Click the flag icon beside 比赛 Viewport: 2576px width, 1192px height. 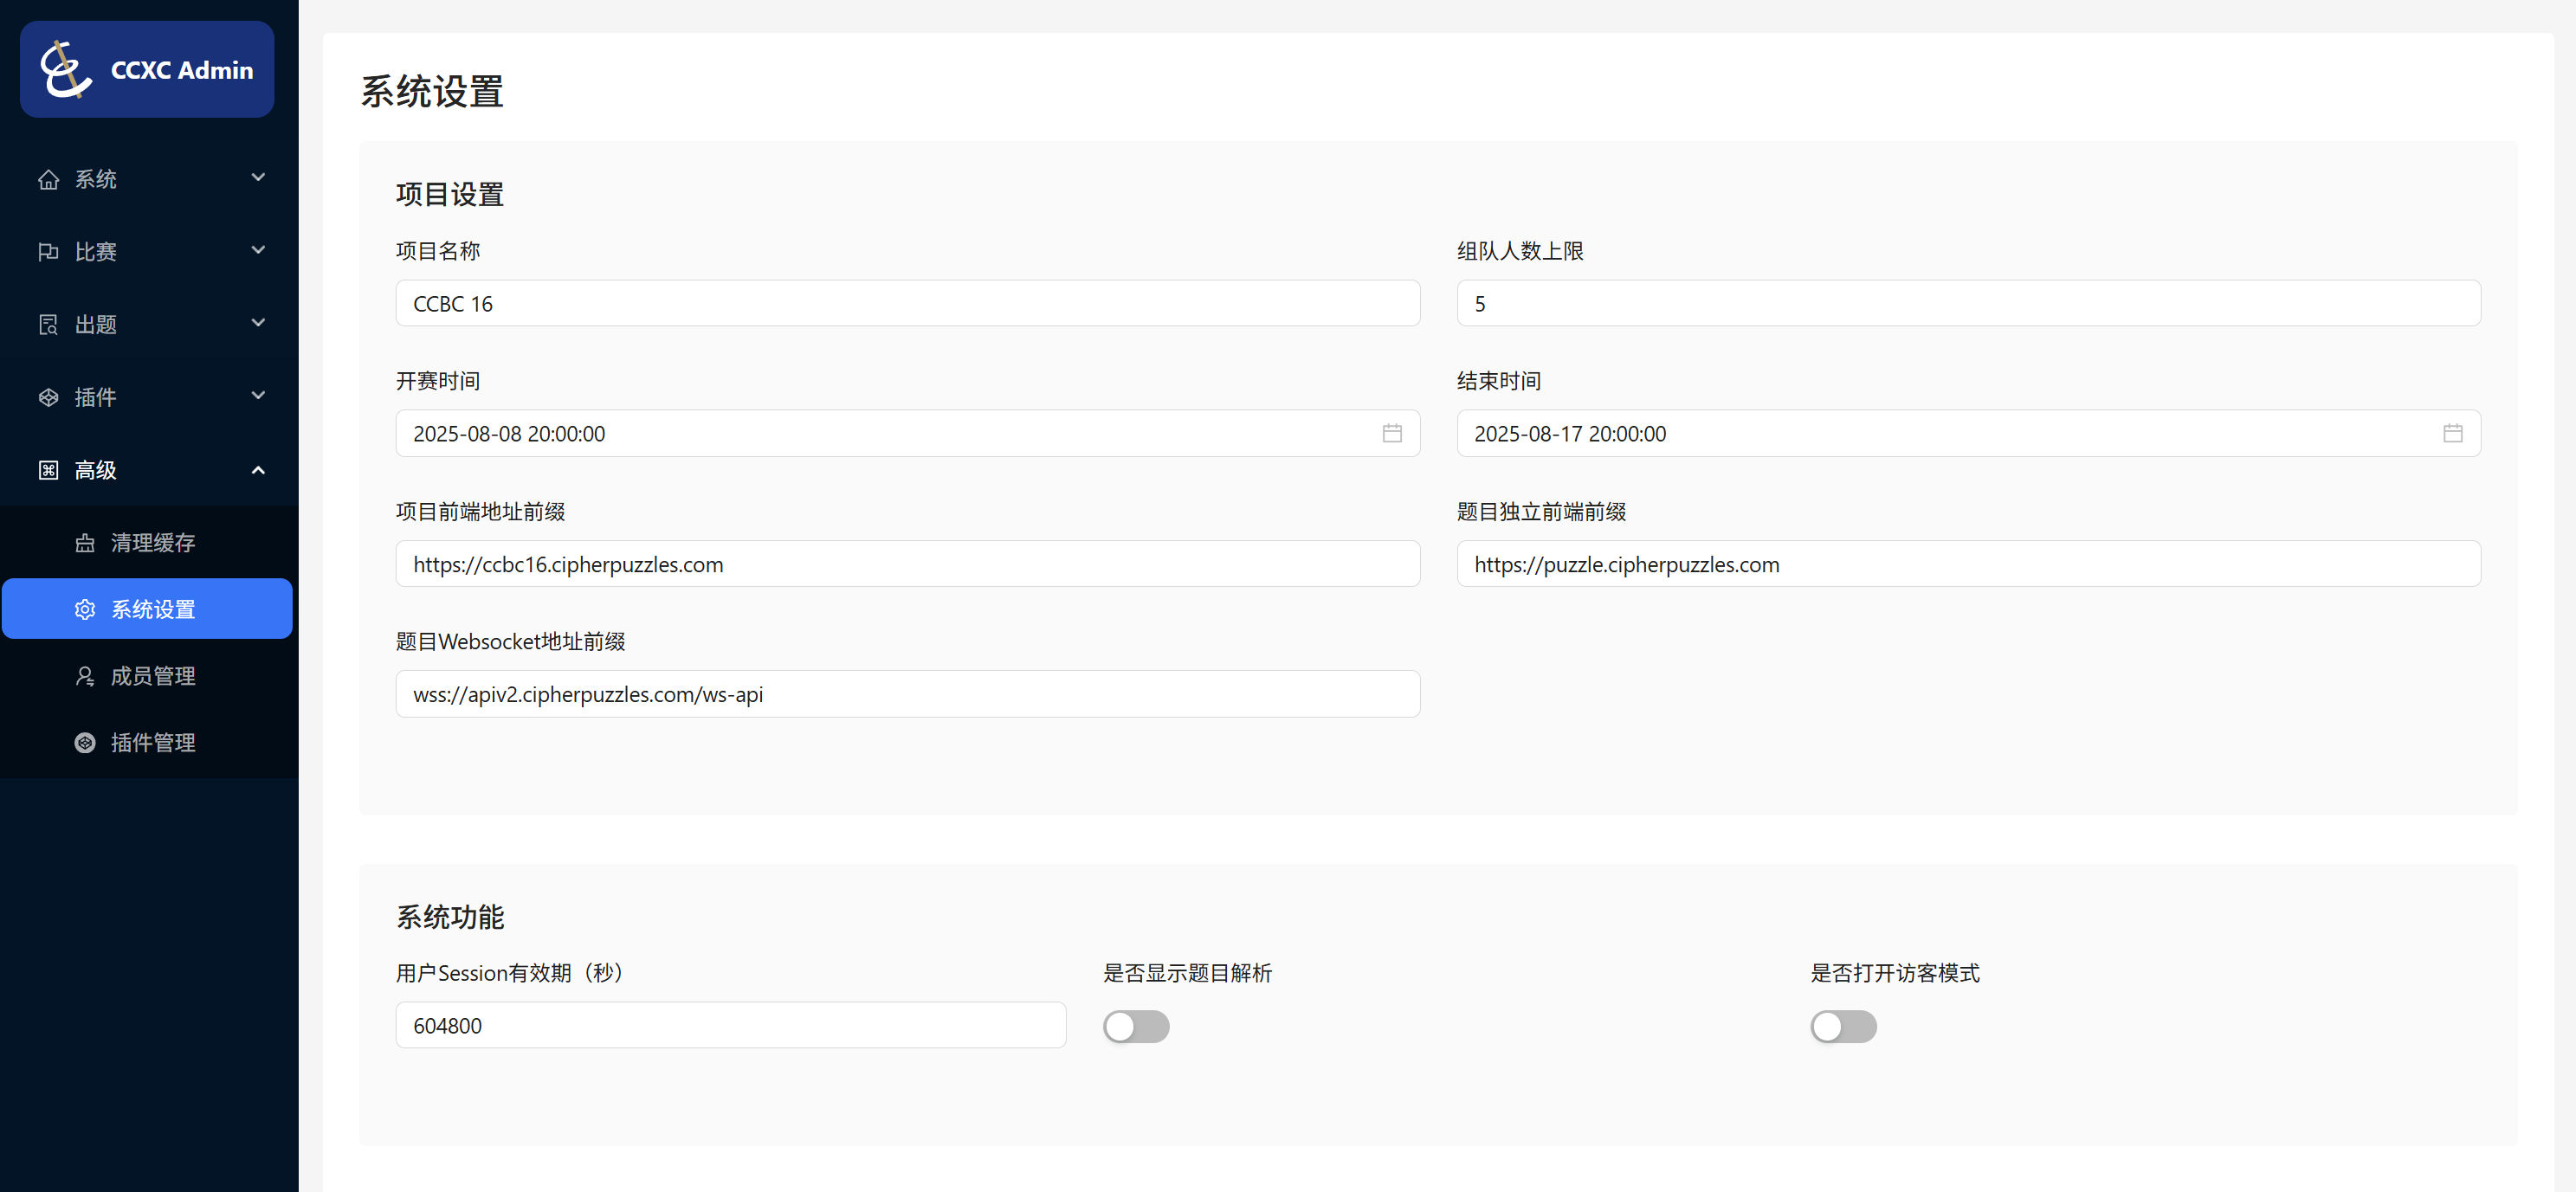click(48, 252)
